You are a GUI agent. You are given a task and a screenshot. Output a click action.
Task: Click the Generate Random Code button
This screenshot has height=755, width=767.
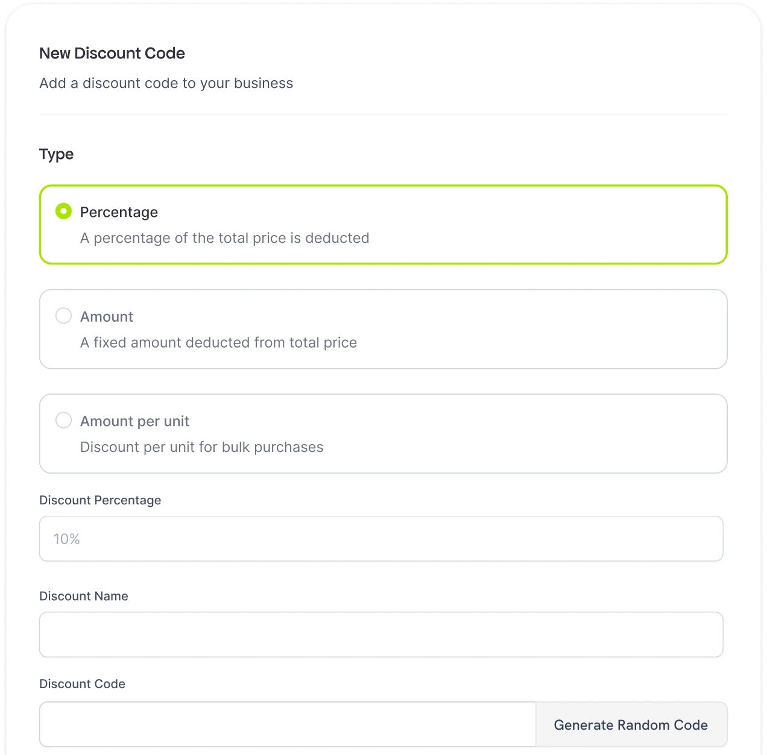tap(631, 725)
